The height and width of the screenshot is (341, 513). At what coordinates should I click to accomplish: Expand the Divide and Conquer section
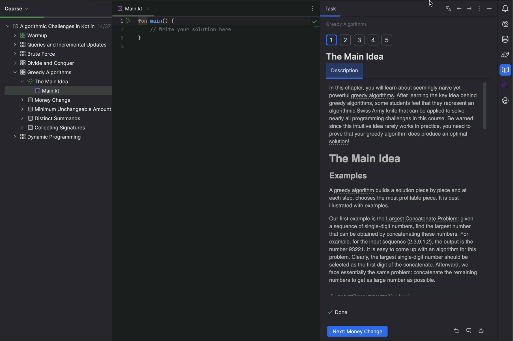[x=15, y=63]
